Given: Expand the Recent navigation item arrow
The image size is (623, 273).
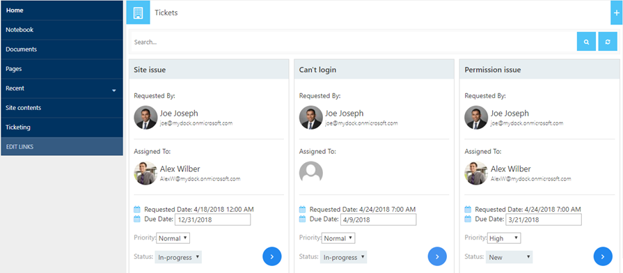Looking at the screenshot, I should [114, 91].
